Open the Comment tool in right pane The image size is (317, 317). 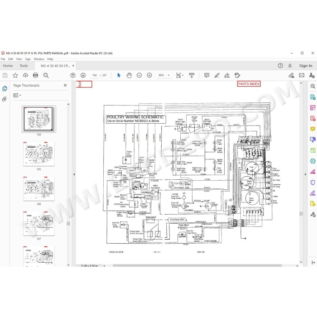tap(312, 129)
